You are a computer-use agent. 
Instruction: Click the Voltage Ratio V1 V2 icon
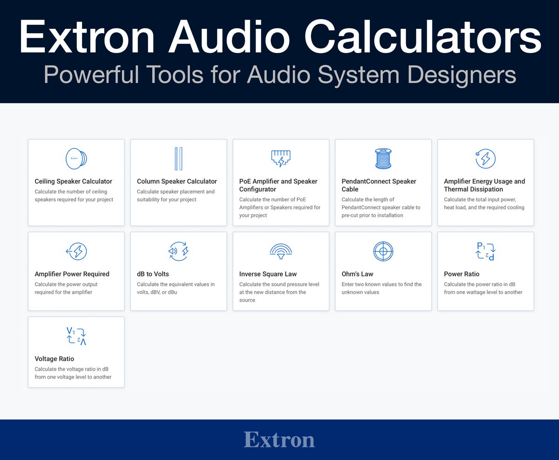(76, 336)
